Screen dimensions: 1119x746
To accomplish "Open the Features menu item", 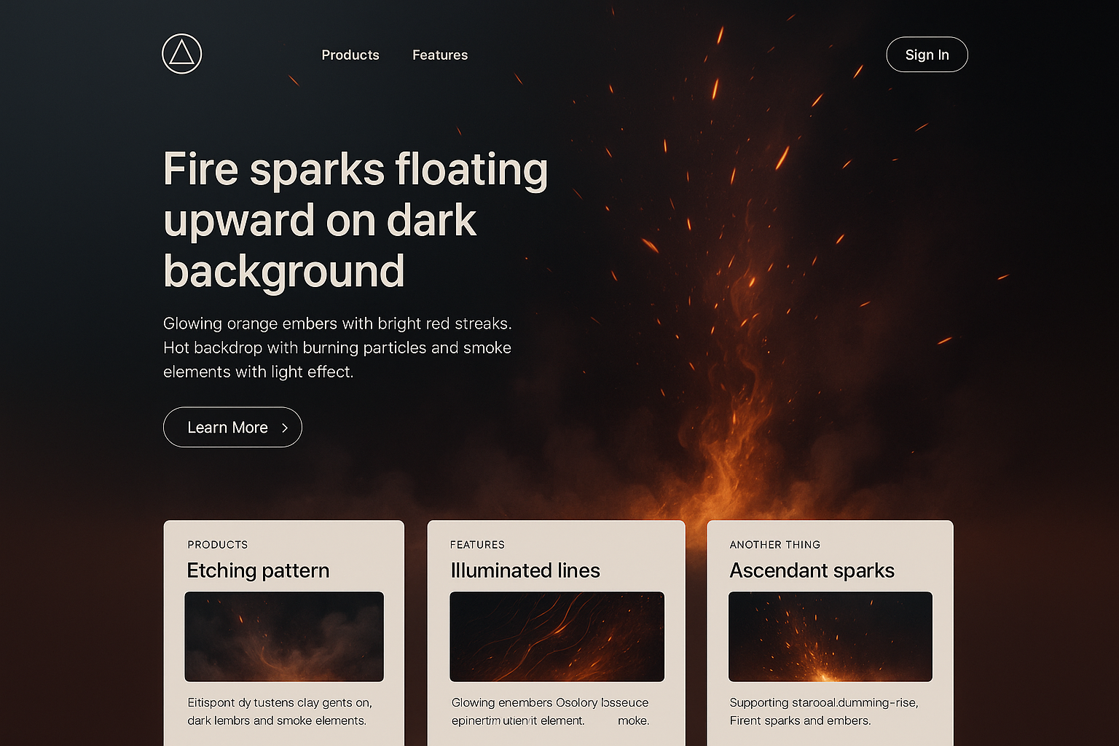I will (x=440, y=55).
